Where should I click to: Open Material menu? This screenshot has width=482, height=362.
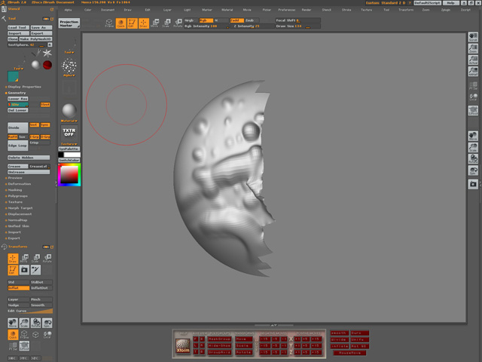click(x=227, y=10)
